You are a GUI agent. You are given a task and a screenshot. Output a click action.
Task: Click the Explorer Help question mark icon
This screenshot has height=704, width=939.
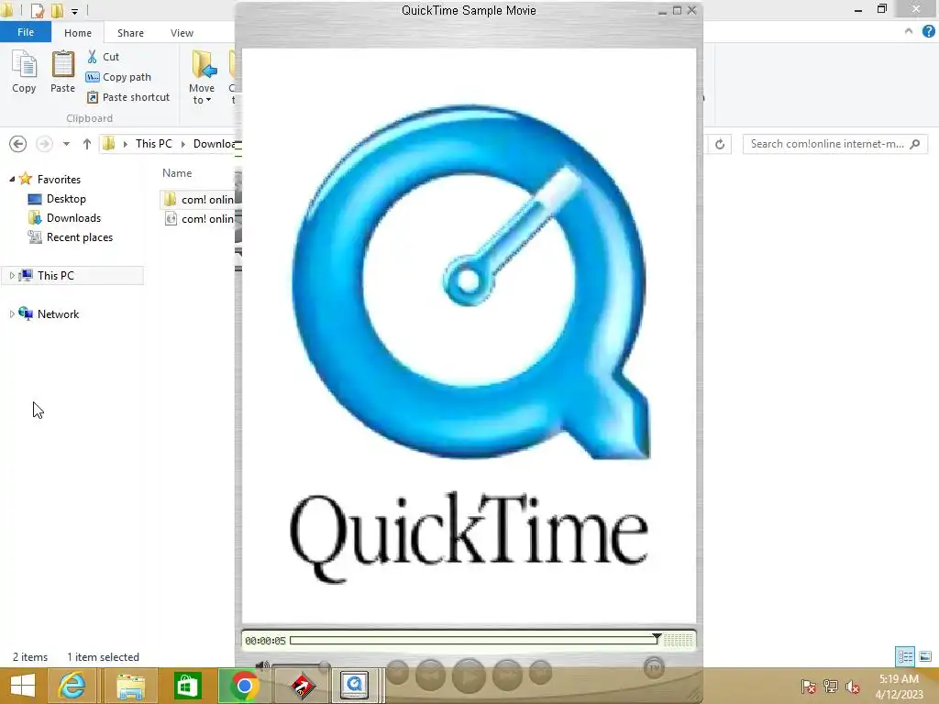coord(928,32)
